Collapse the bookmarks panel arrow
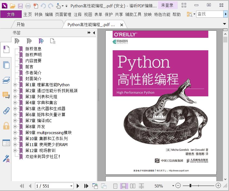This screenshot has height=191, width=229. click(94, 33)
